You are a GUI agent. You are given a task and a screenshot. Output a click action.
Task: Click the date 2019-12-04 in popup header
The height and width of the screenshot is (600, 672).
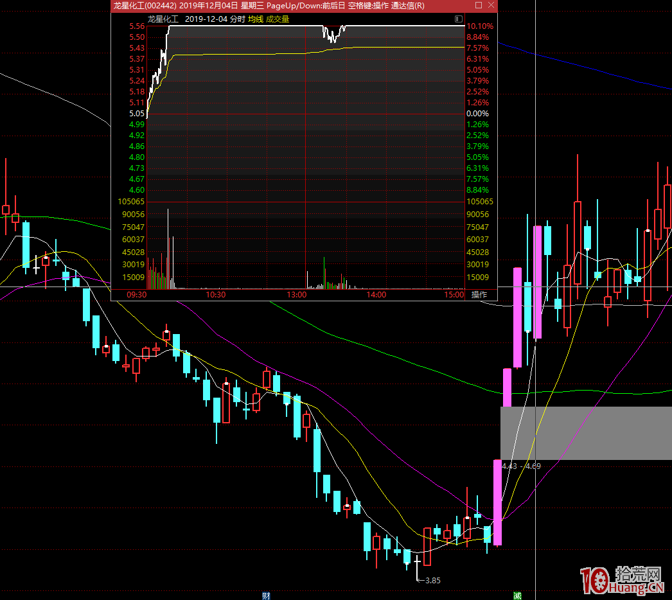(206, 19)
